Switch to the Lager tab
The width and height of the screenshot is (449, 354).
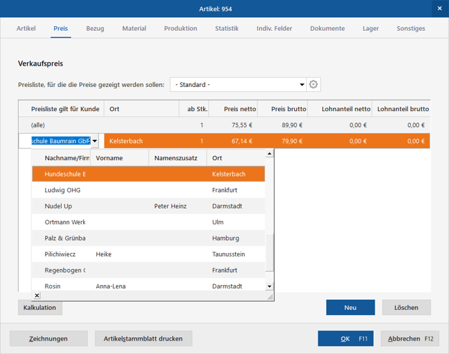[371, 28]
